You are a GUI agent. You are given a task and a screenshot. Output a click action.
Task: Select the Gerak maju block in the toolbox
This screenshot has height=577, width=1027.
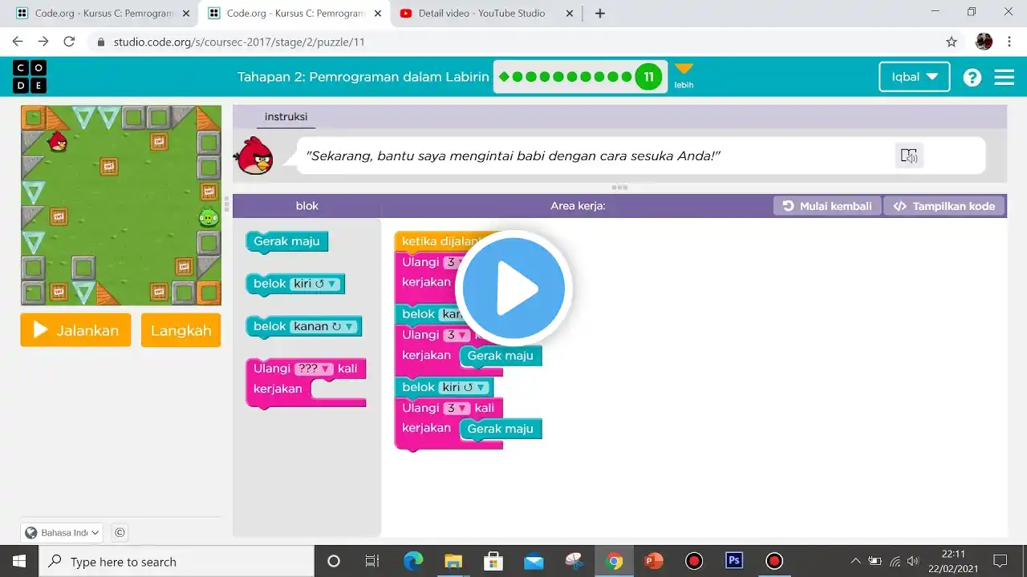(286, 241)
